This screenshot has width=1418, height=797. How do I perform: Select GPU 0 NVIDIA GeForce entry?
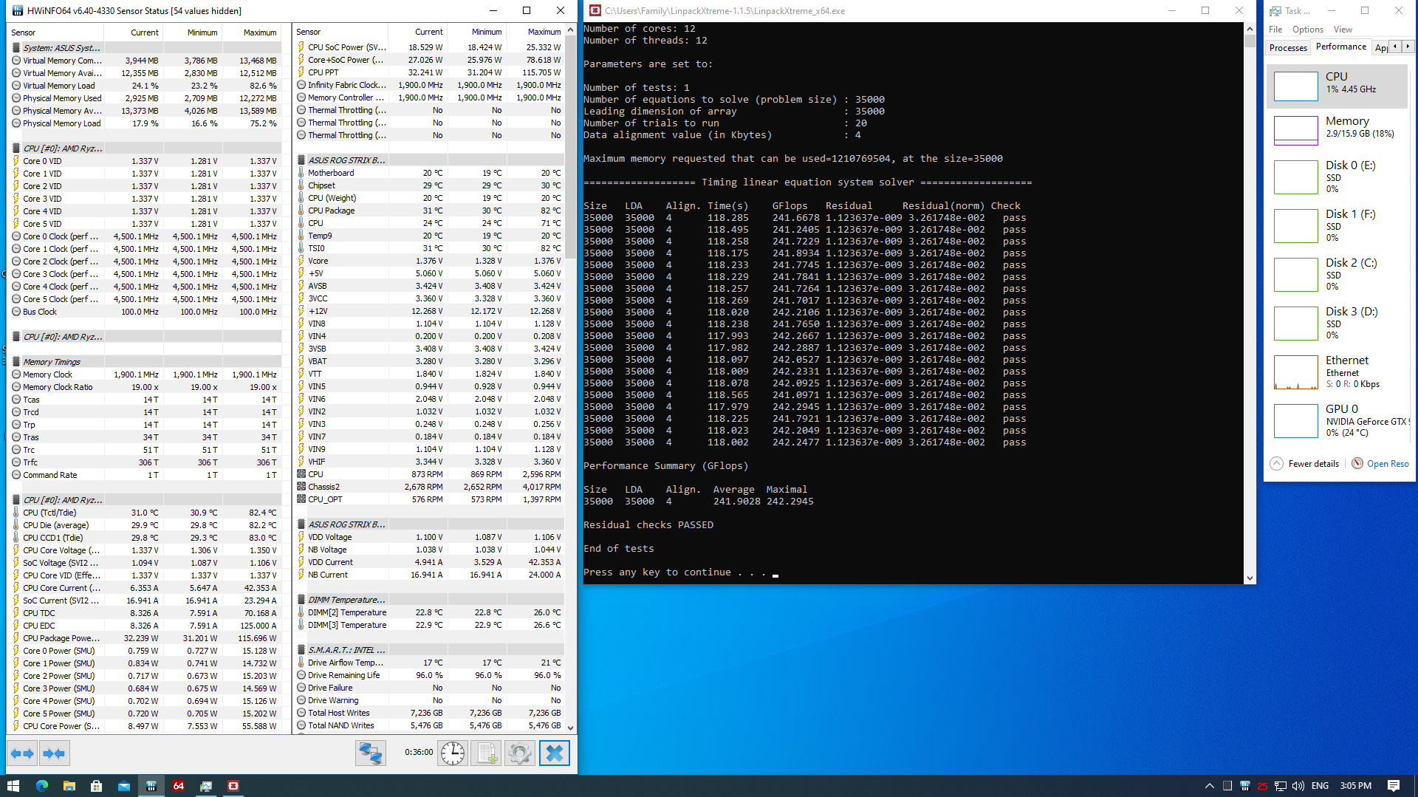pyautogui.click(x=1337, y=420)
